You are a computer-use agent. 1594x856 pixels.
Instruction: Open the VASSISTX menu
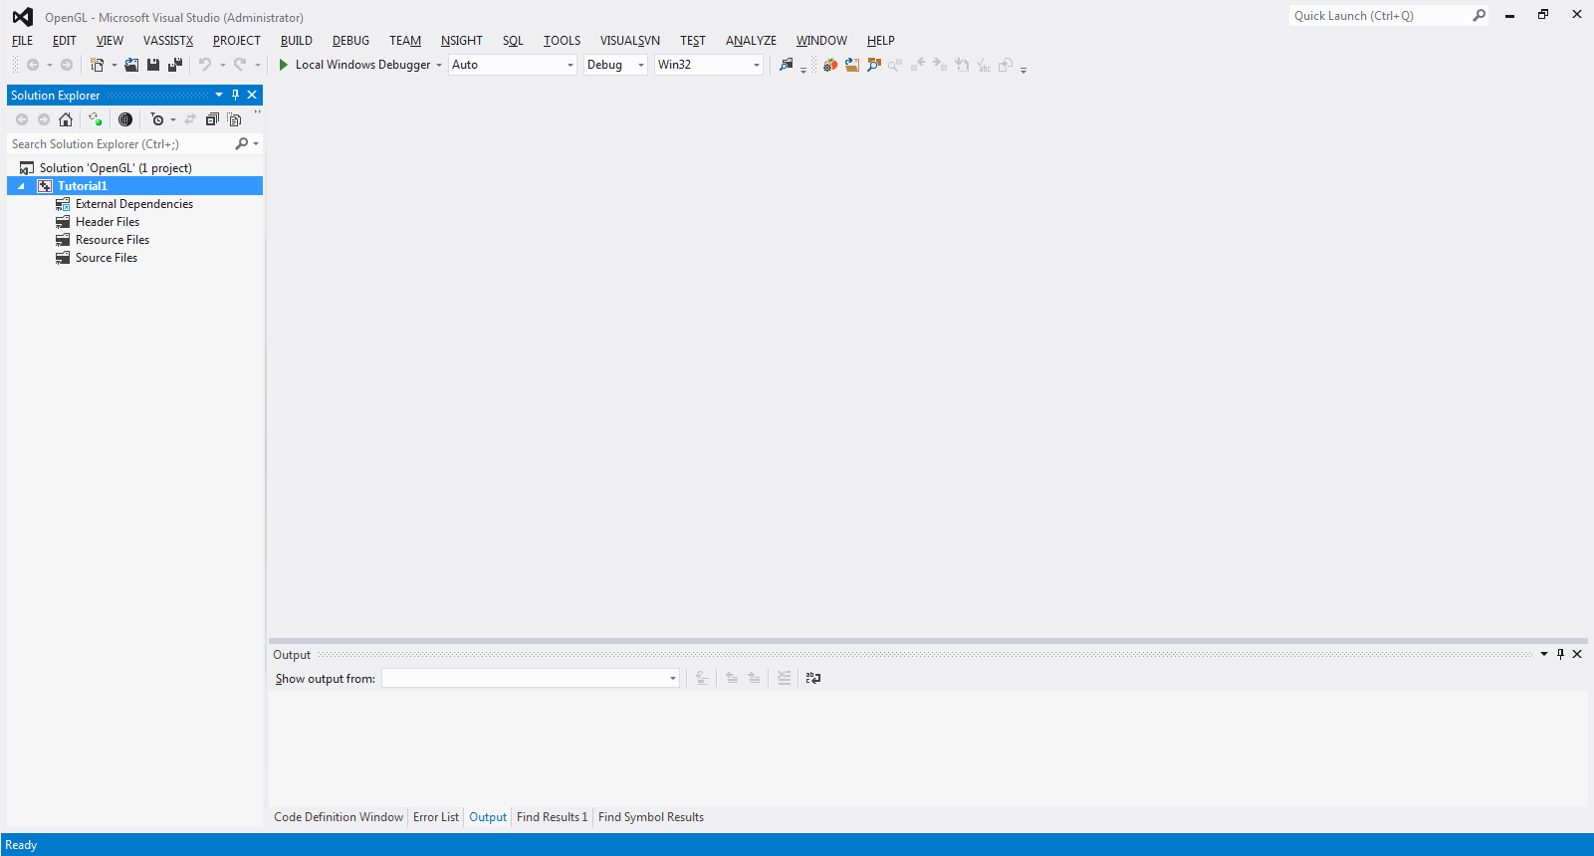click(x=168, y=41)
